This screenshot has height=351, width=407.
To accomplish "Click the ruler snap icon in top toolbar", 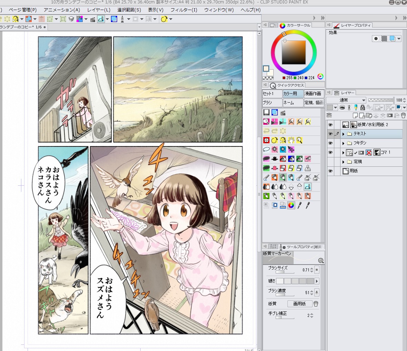I will pyautogui.click(x=101, y=19).
